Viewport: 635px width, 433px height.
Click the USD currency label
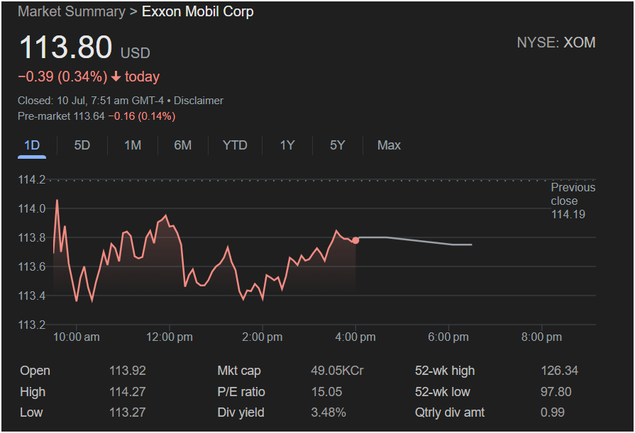[136, 53]
